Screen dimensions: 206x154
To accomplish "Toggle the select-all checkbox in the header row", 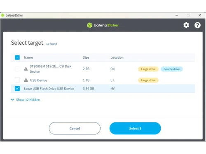I will tap(17, 57).
